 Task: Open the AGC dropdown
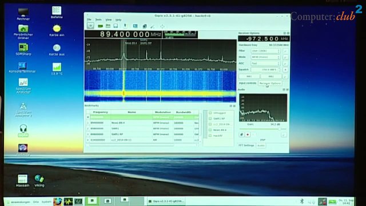pyautogui.click(x=265, y=64)
